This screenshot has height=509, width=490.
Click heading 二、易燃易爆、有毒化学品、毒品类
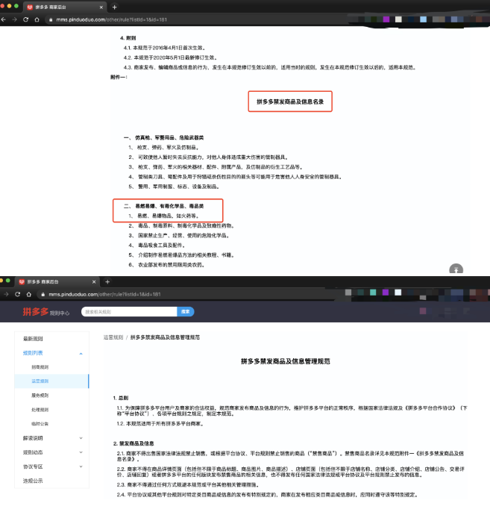pos(164,206)
